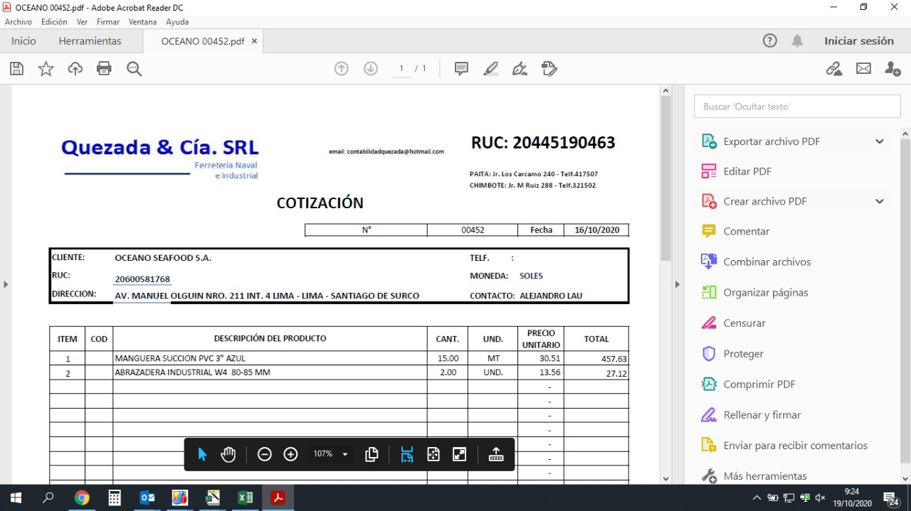Screen dimensions: 911x511
Task: Select the Highlight text tool
Action: click(490, 69)
